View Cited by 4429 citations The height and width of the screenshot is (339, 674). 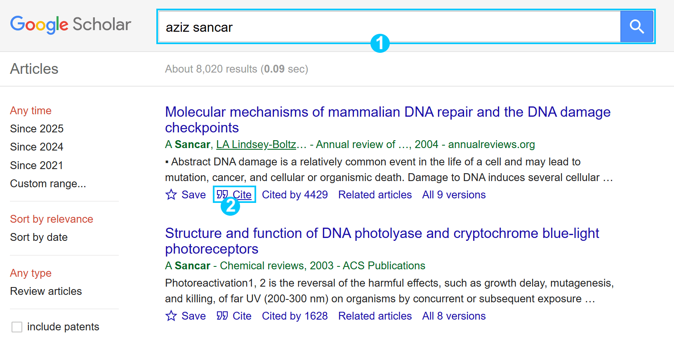(x=295, y=195)
